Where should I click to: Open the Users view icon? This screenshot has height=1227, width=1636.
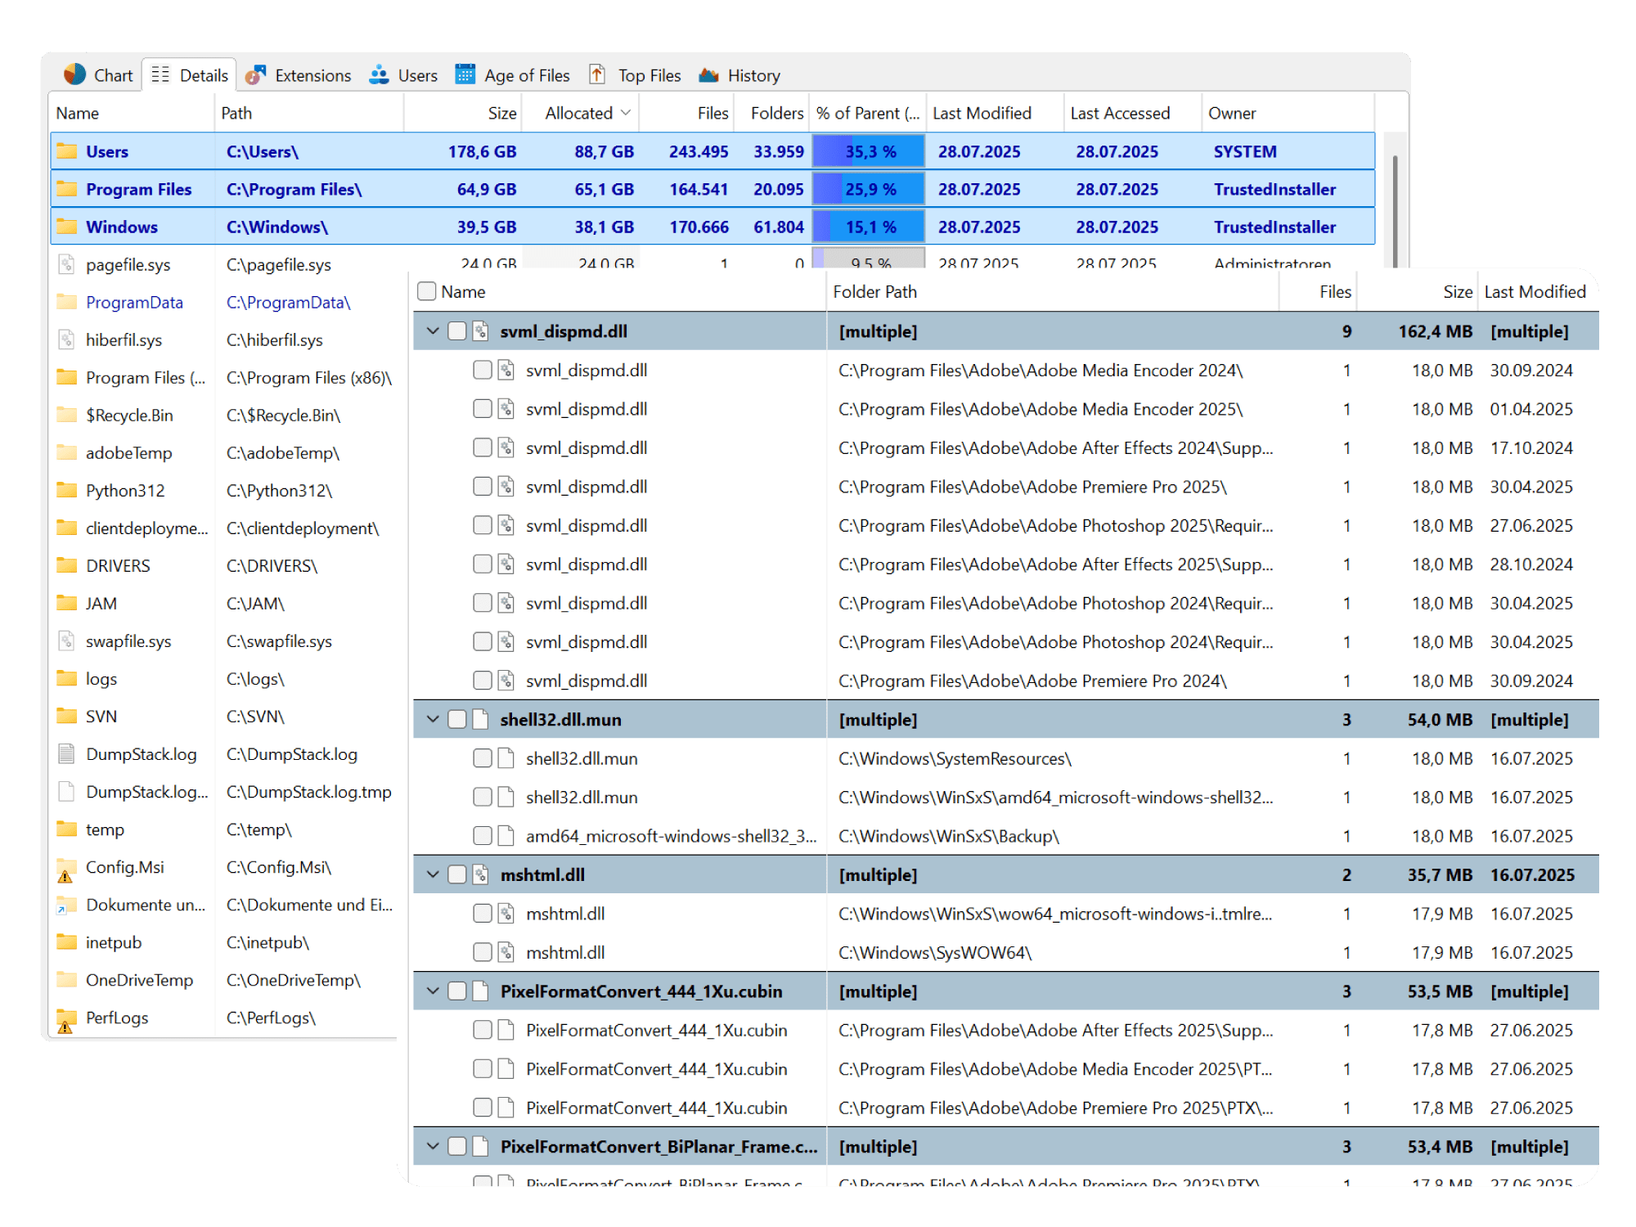[x=378, y=74]
